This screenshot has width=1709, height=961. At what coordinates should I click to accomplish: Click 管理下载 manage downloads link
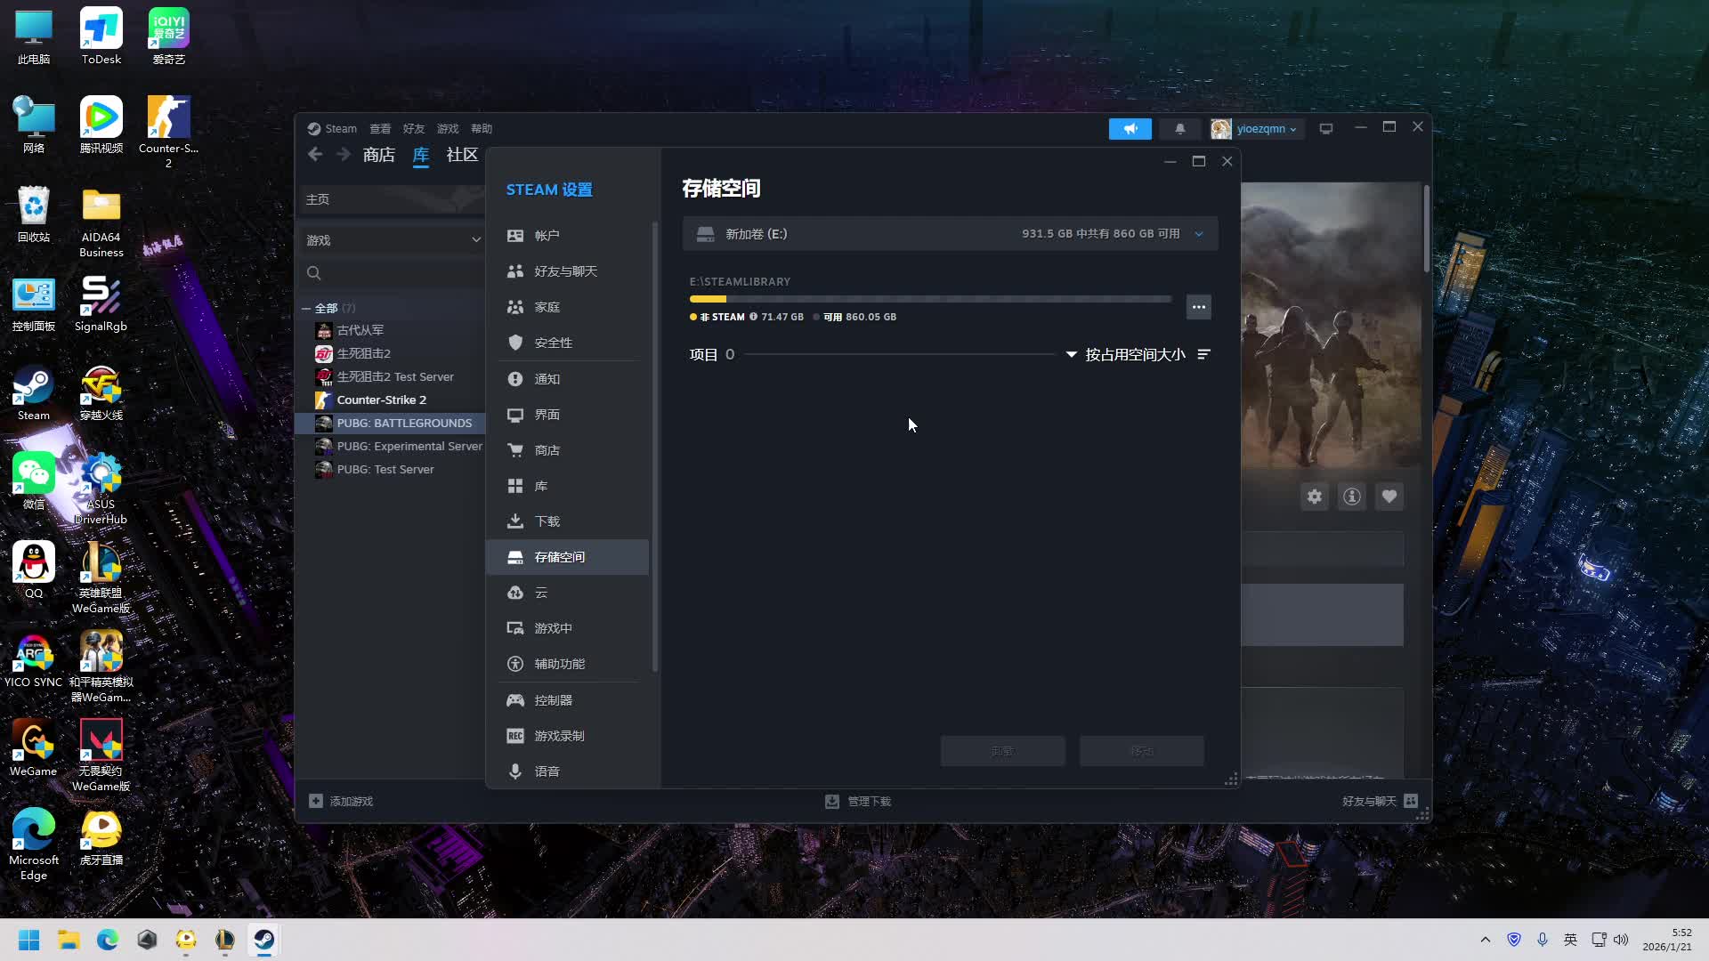tap(858, 801)
